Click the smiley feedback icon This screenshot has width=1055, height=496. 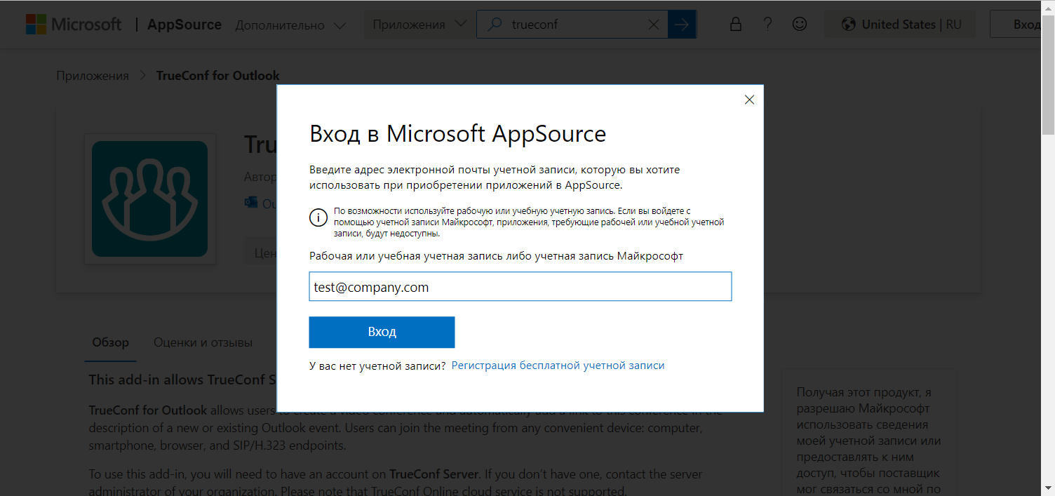point(799,25)
